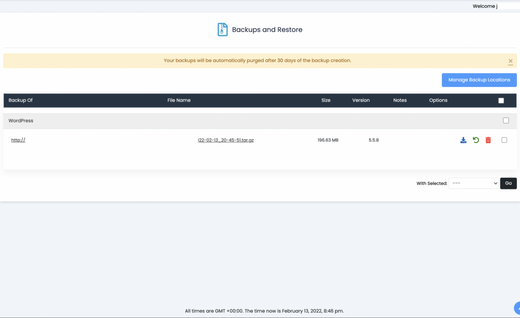
Task: Open the With Selected dropdown
Action: (x=473, y=183)
